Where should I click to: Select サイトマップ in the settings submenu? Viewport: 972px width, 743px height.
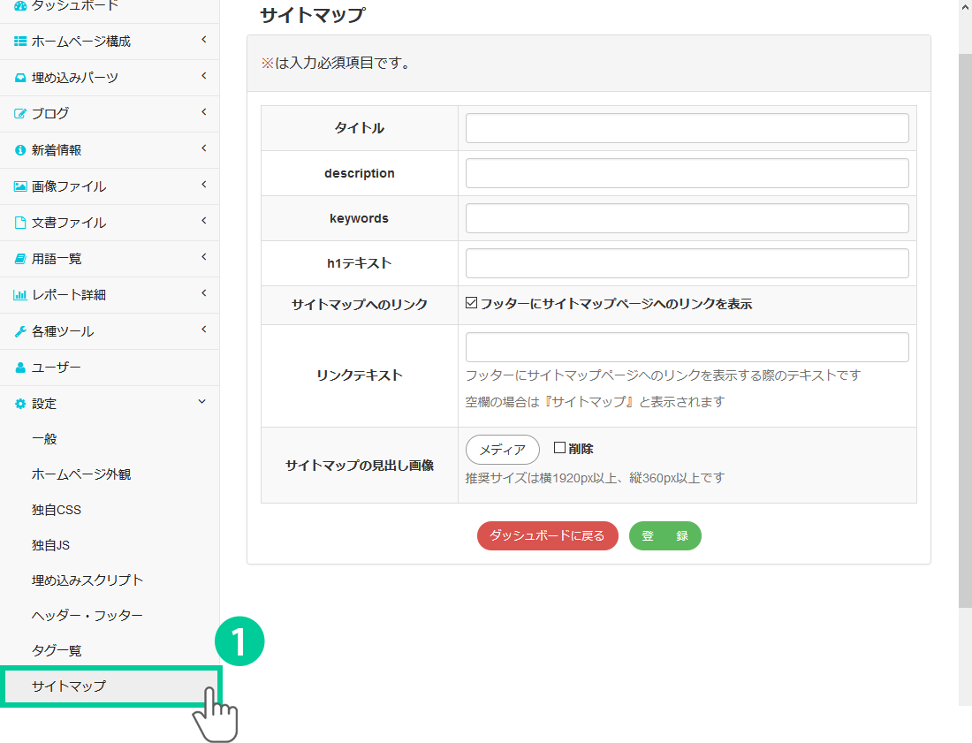(x=69, y=686)
